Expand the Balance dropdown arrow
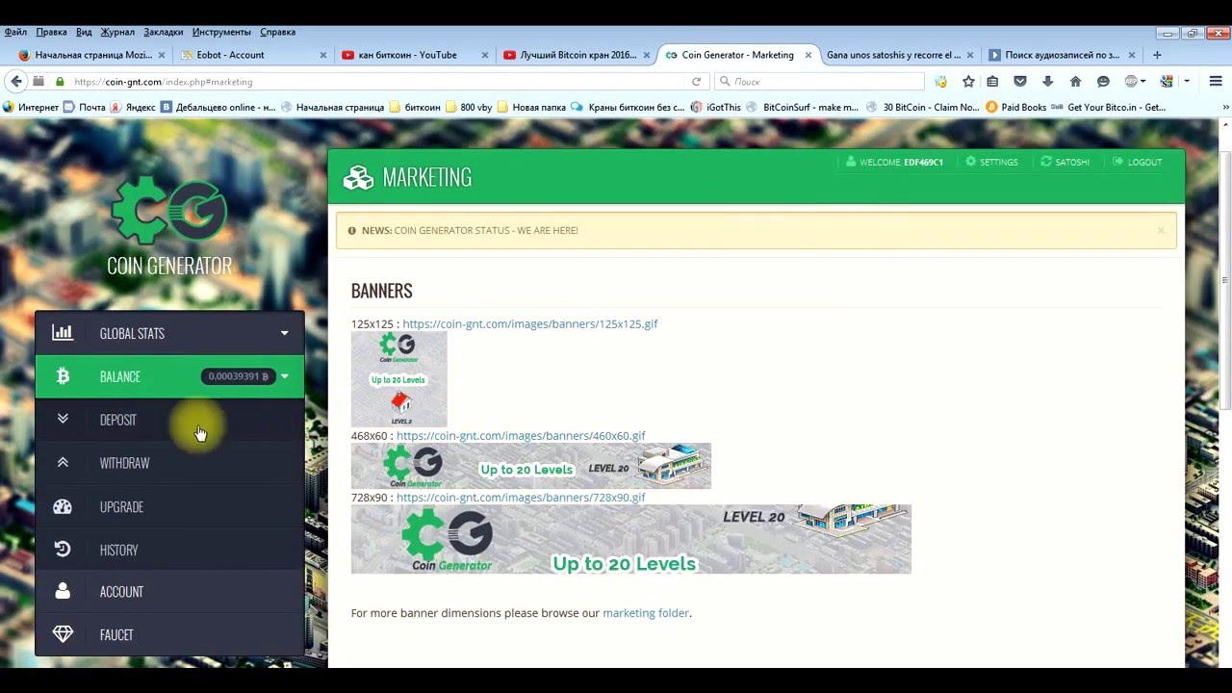 click(x=284, y=376)
